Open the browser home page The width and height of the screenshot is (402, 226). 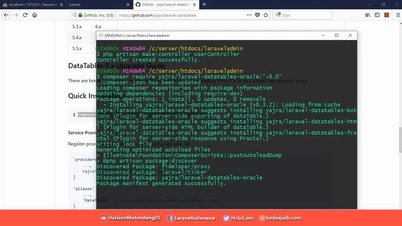coord(35,15)
